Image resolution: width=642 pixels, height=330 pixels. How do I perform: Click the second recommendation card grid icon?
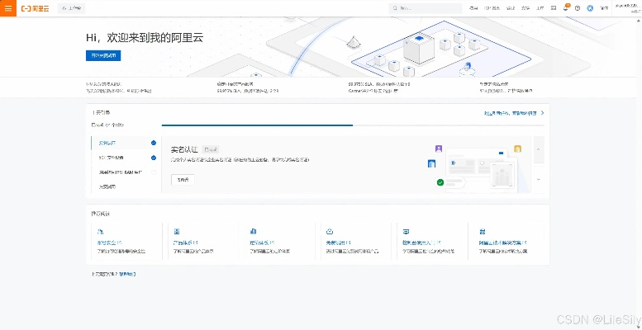pyautogui.click(x=177, y=232)
